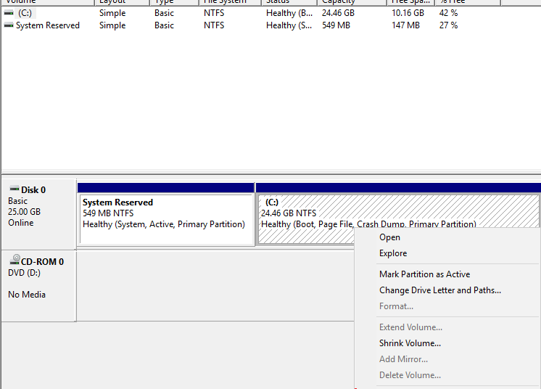Screen dimensions: 541x389
Task: Select the CD-ROM 0 disc icon
Action: click(x=15, y=260)
